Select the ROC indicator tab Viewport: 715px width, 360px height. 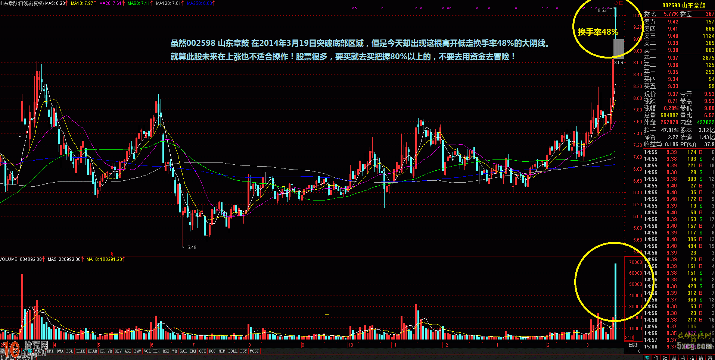212,351
